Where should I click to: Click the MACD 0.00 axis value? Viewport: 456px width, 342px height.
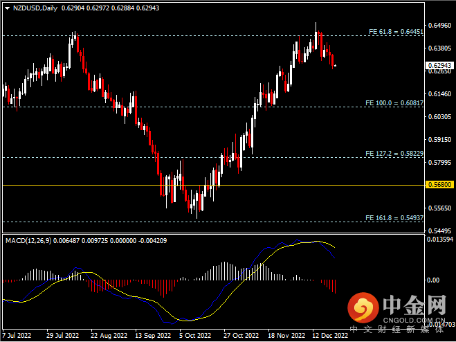(435, 280)
